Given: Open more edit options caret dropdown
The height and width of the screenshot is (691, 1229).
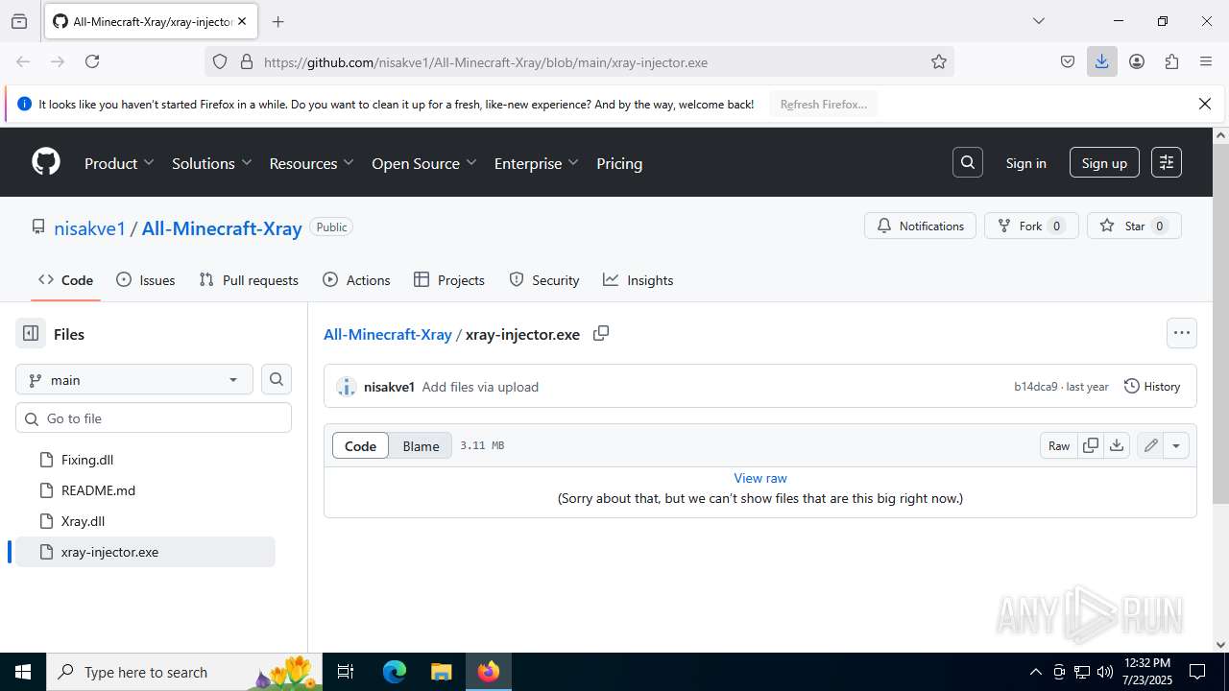Looking at the screenshot, I should point(1176,445).
